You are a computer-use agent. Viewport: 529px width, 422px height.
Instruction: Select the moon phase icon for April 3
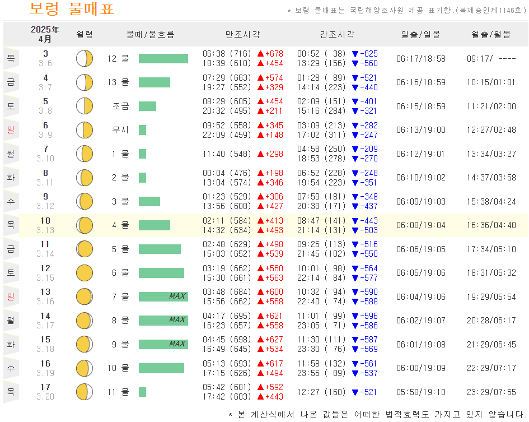[84, 58]
